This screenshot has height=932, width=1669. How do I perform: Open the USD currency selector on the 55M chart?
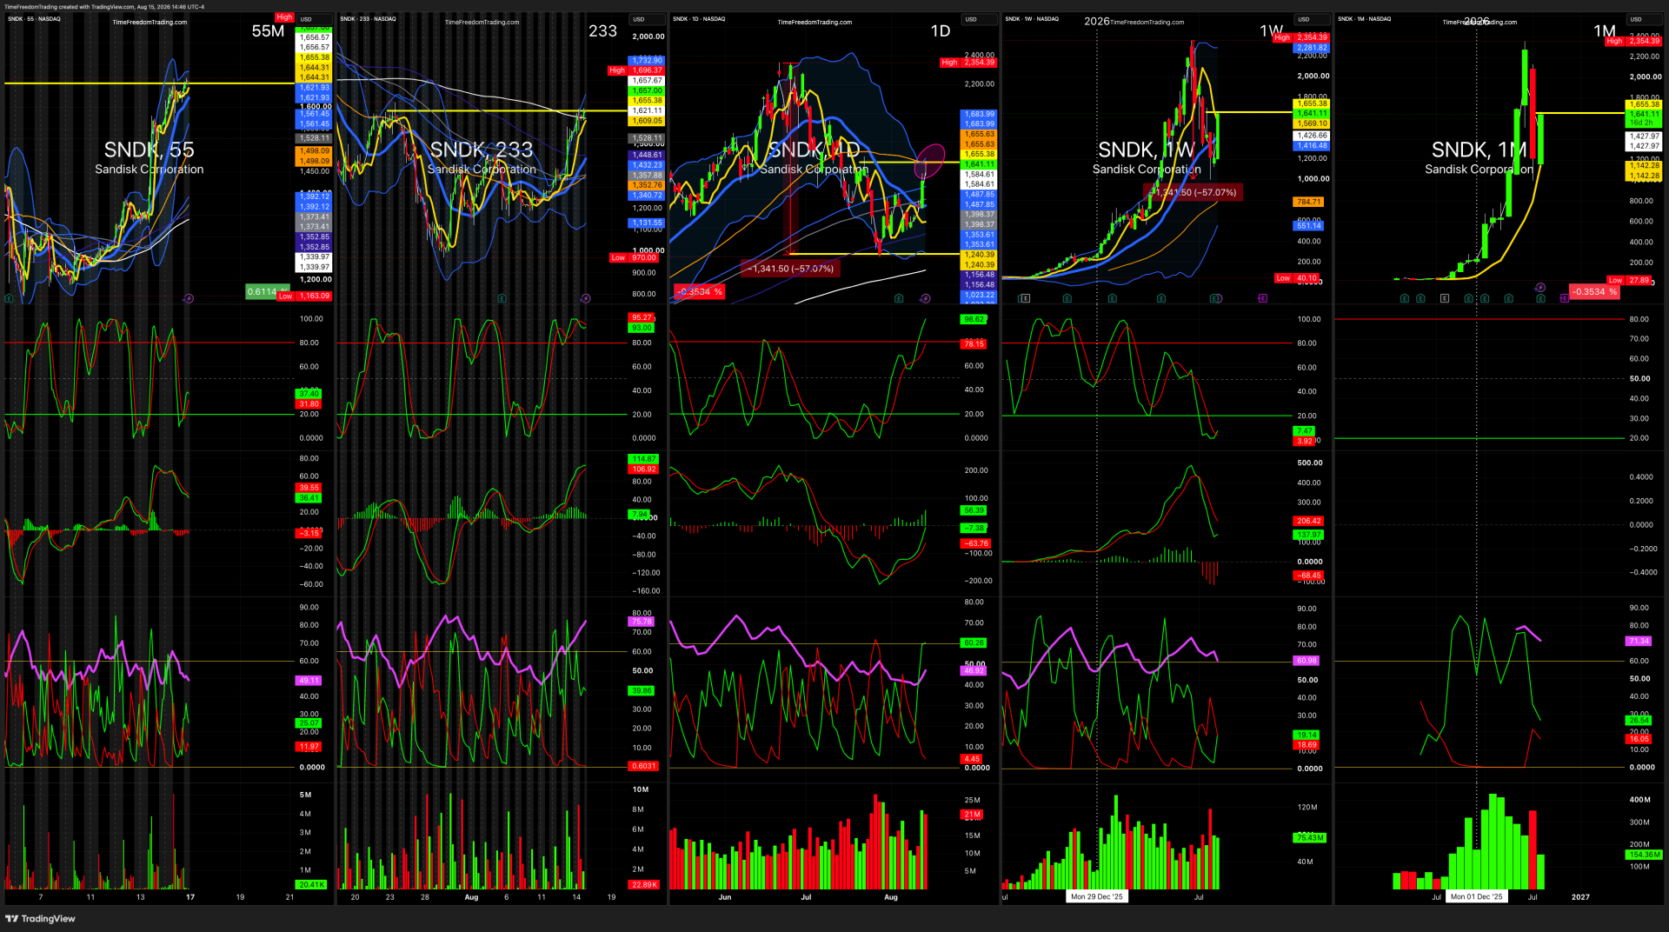(306, 19)
